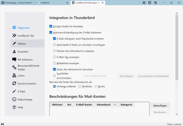Uncheck Farbe des Adressbuchs benutzen

54,69
